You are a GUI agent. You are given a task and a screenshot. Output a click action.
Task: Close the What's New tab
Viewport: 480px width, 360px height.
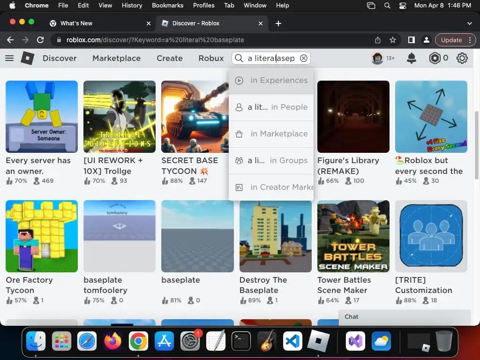(149, 23)
